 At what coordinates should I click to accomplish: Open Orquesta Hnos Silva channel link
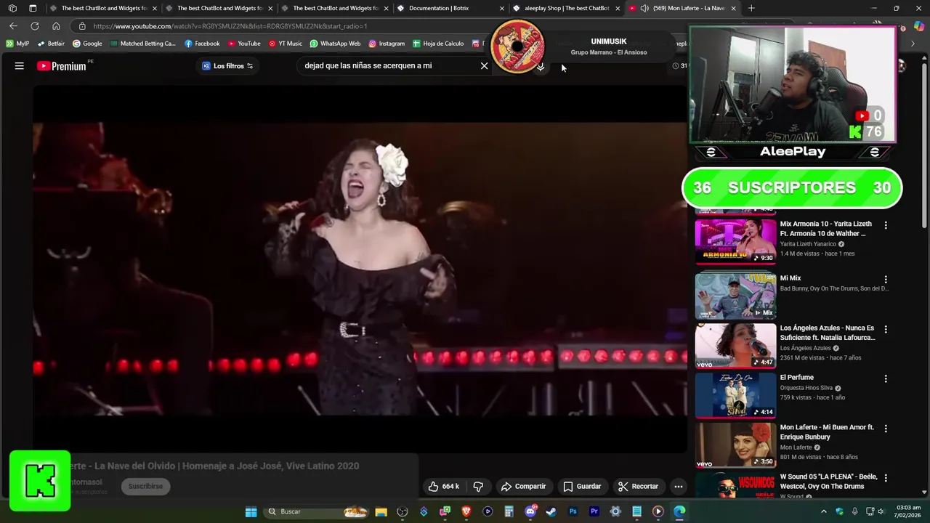806,388
